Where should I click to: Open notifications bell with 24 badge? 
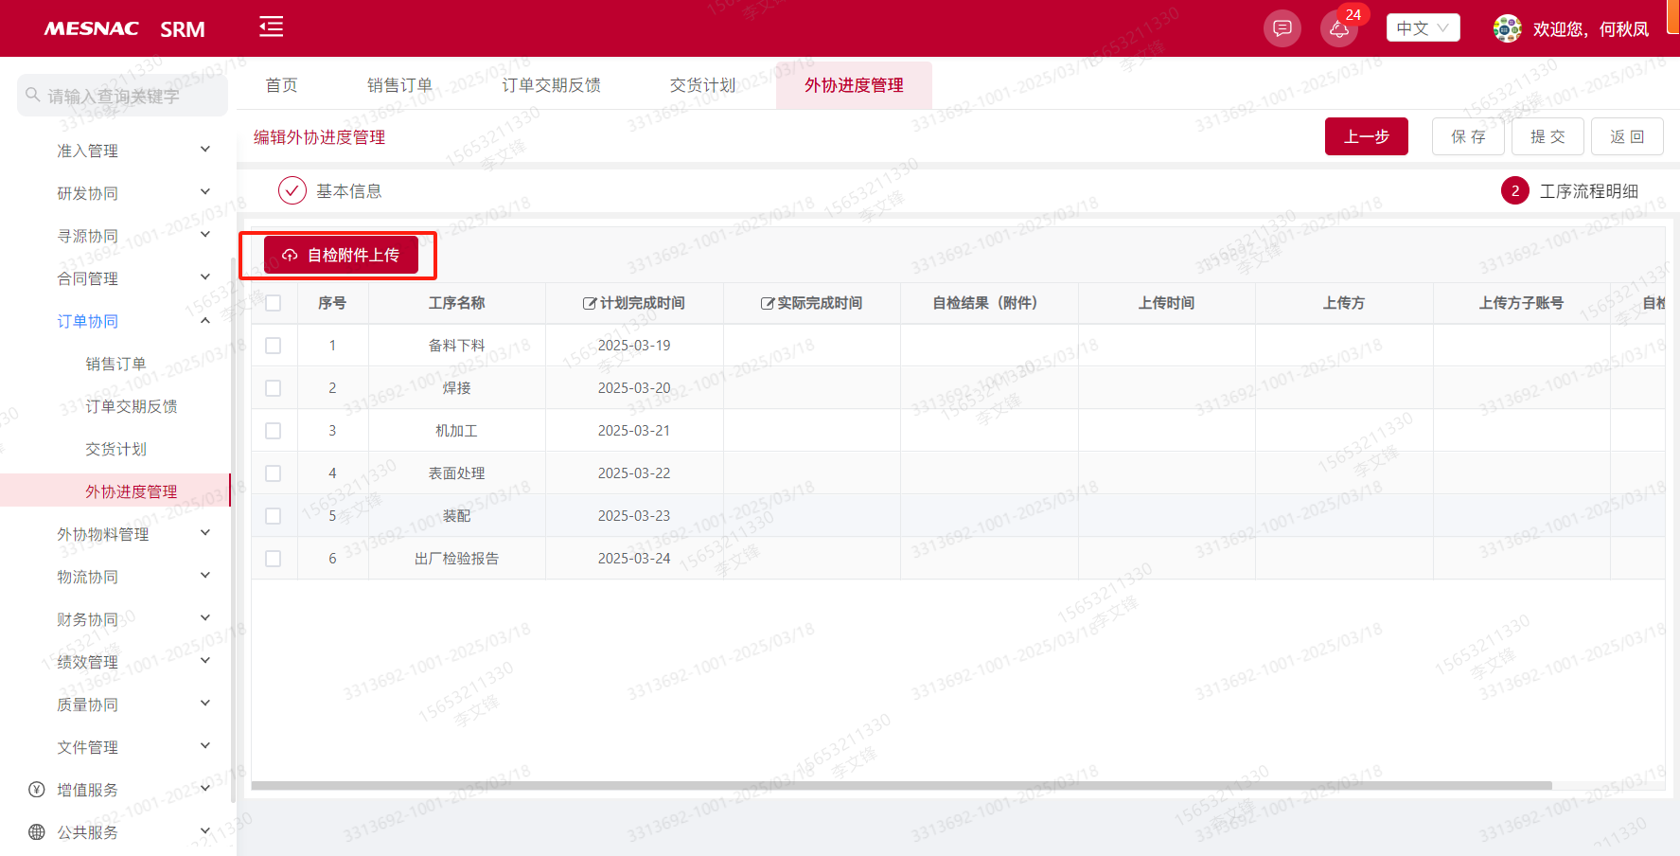click(x=1339, y=28)
